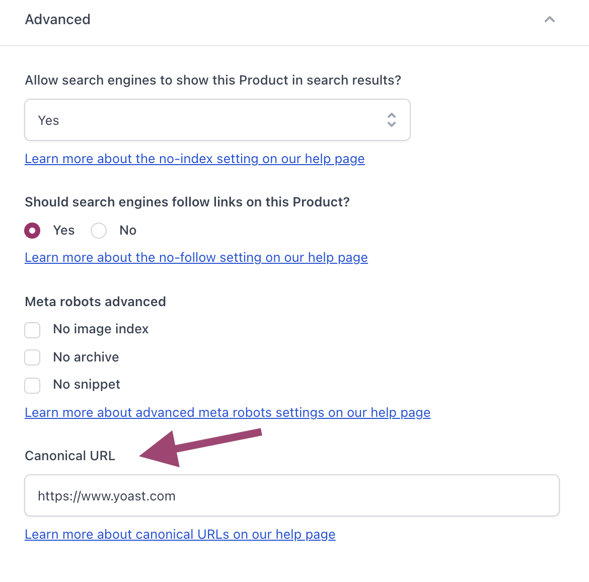Screen dimensions: 589x582
Task: Click the Canonical URL label
Action: (x=70, y=456)
